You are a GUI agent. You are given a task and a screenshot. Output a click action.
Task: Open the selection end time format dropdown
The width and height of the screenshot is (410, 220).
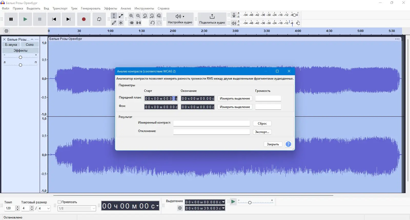(x=223, y=208)
